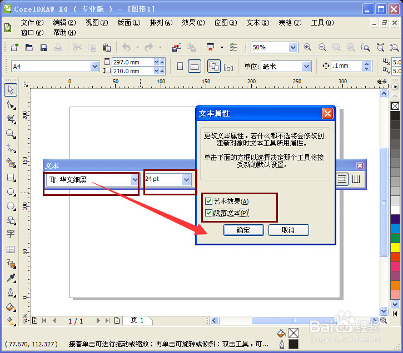Open the paper size dropdown A4
Viewport: 403px width, 353px height.
click(94, 67)
